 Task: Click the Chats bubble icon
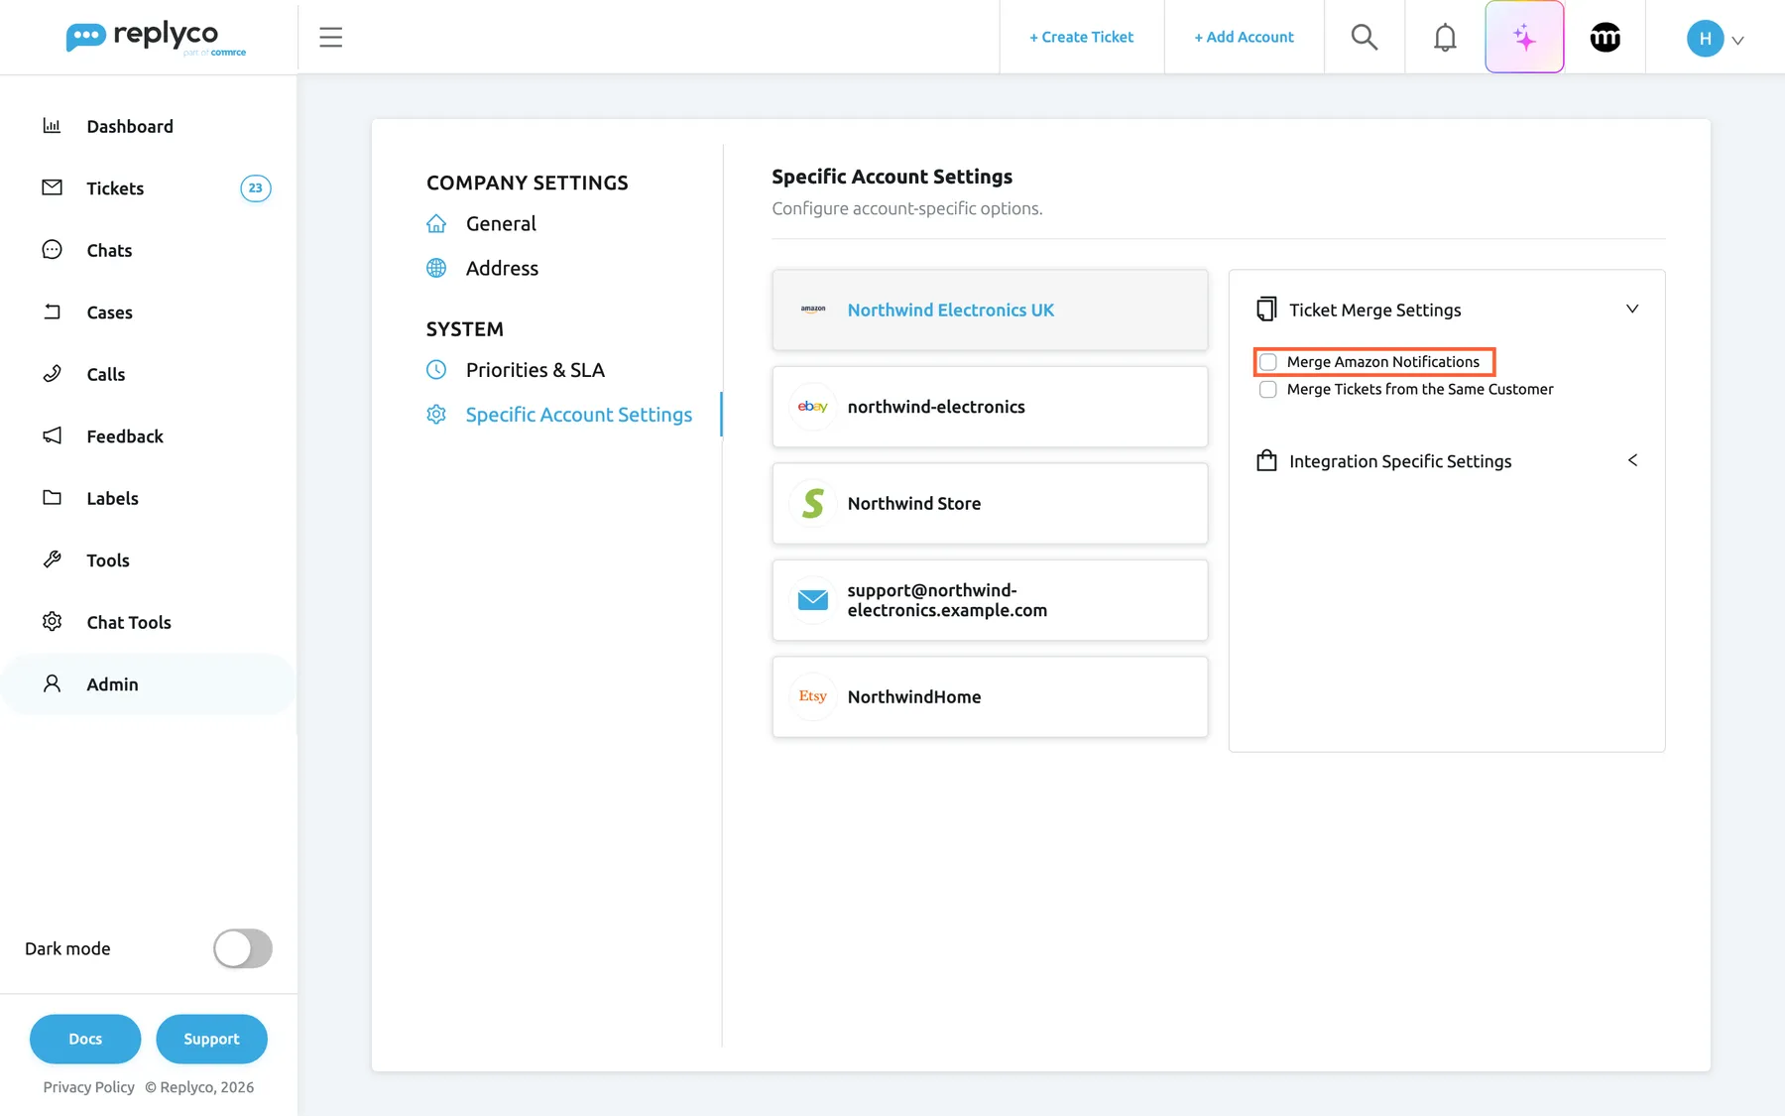52,250
